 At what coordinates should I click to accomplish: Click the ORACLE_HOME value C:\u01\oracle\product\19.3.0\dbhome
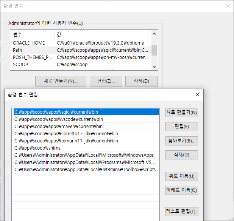click(x=100, y=43)
